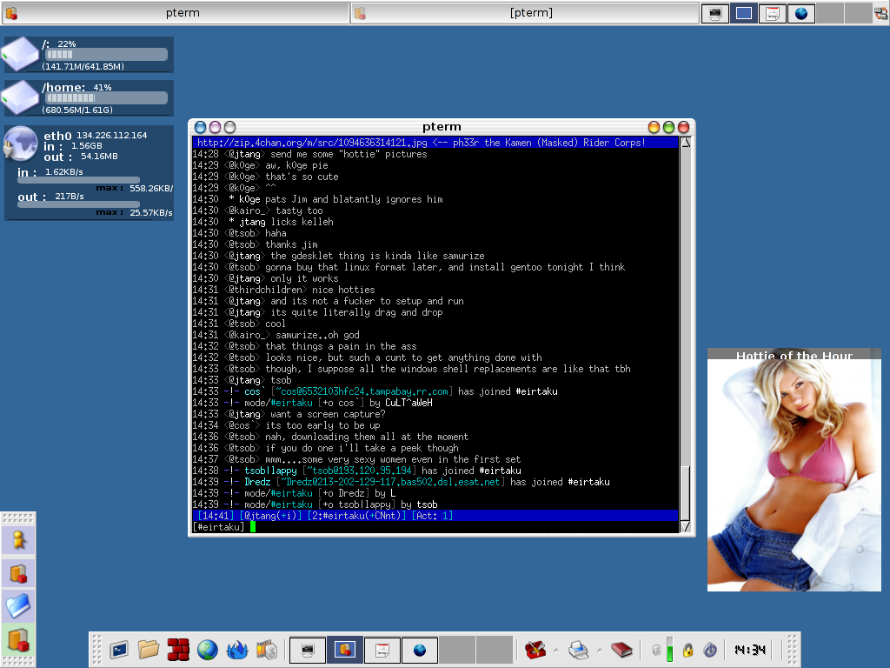The height and width of the screenshot is (668, 890).
Task: Open the terminal launcher in bottom panel
Action: point(120,649)
